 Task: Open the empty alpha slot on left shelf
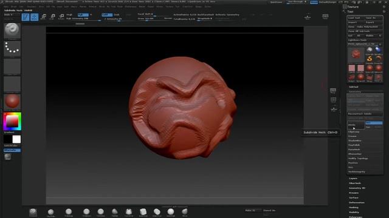point(12,67)
